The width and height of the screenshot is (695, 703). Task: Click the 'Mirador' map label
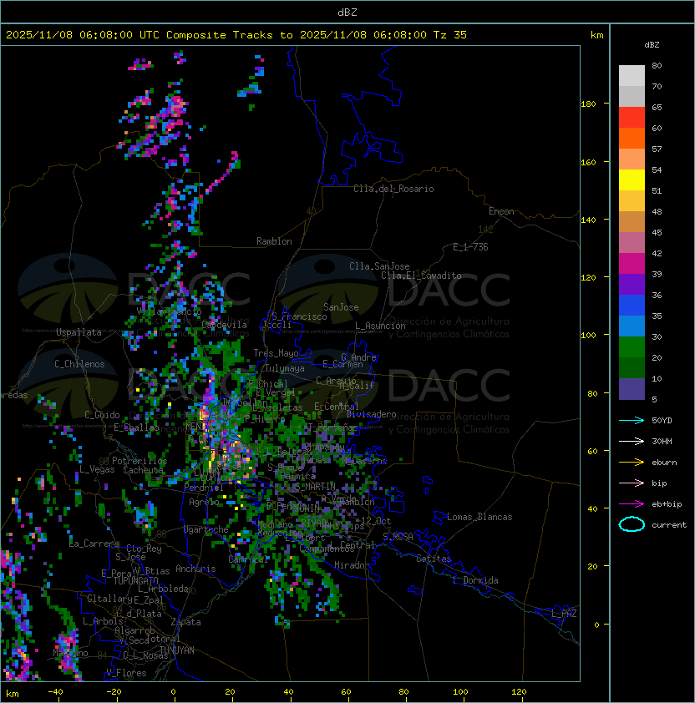[353, 565]
